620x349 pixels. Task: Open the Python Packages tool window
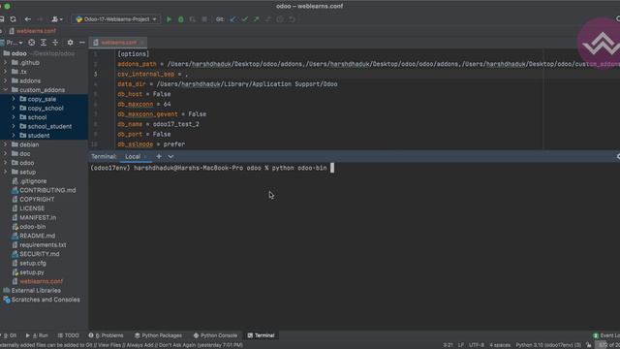158,335
